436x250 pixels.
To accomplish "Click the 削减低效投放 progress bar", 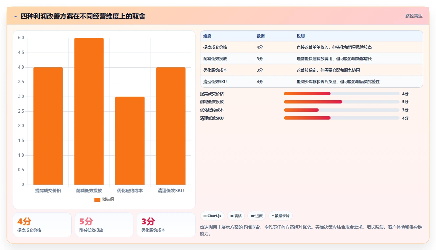I will 342,102.
